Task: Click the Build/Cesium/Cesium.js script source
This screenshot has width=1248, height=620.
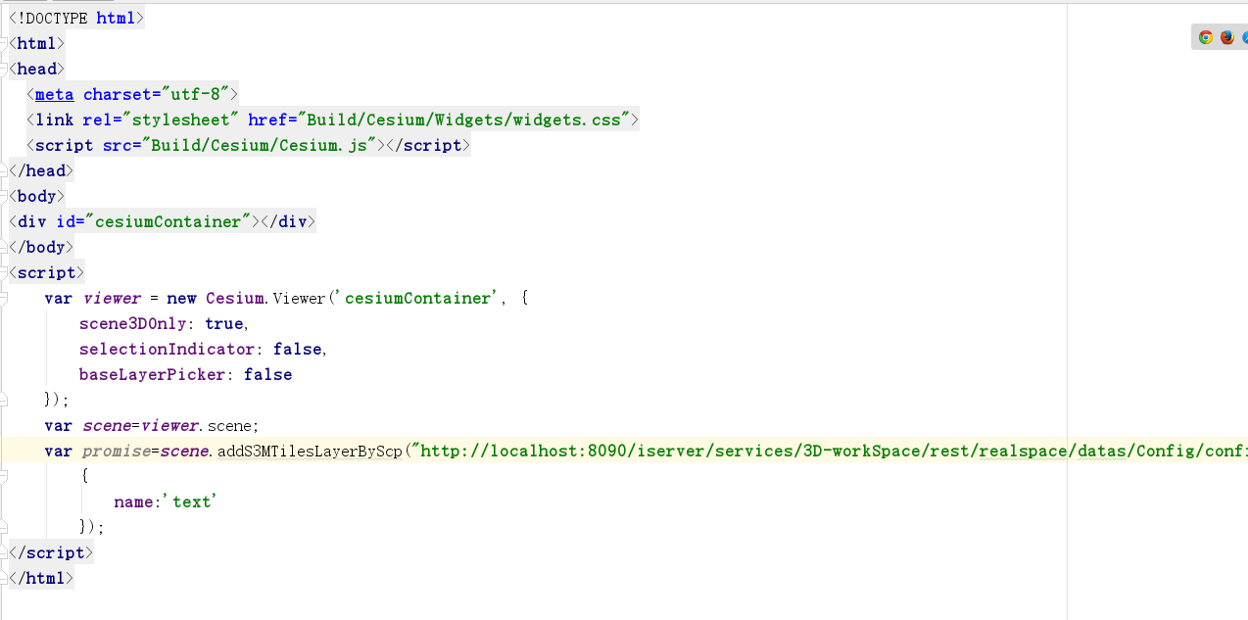Action: tap(261, 145)
